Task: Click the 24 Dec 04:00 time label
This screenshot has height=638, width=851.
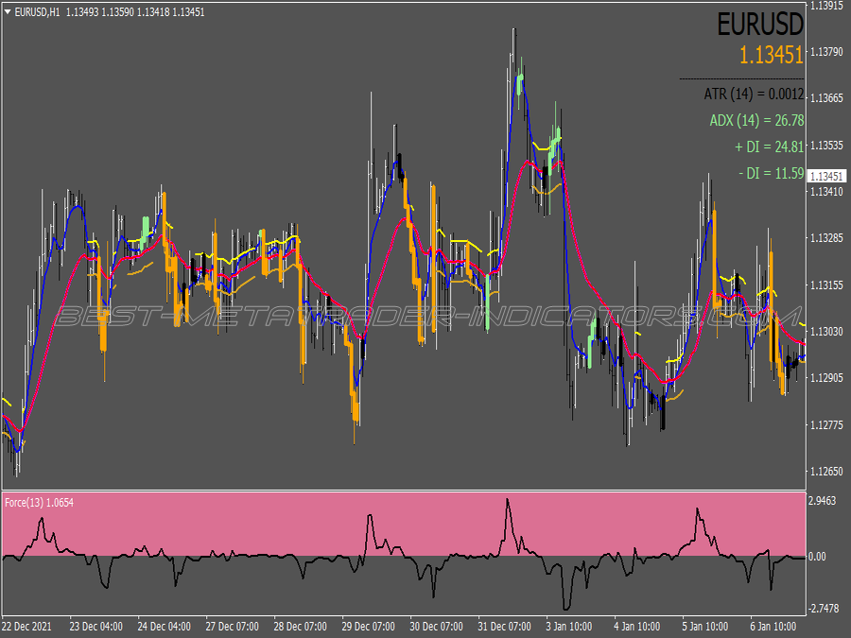Action: click(x=164, y=626)
